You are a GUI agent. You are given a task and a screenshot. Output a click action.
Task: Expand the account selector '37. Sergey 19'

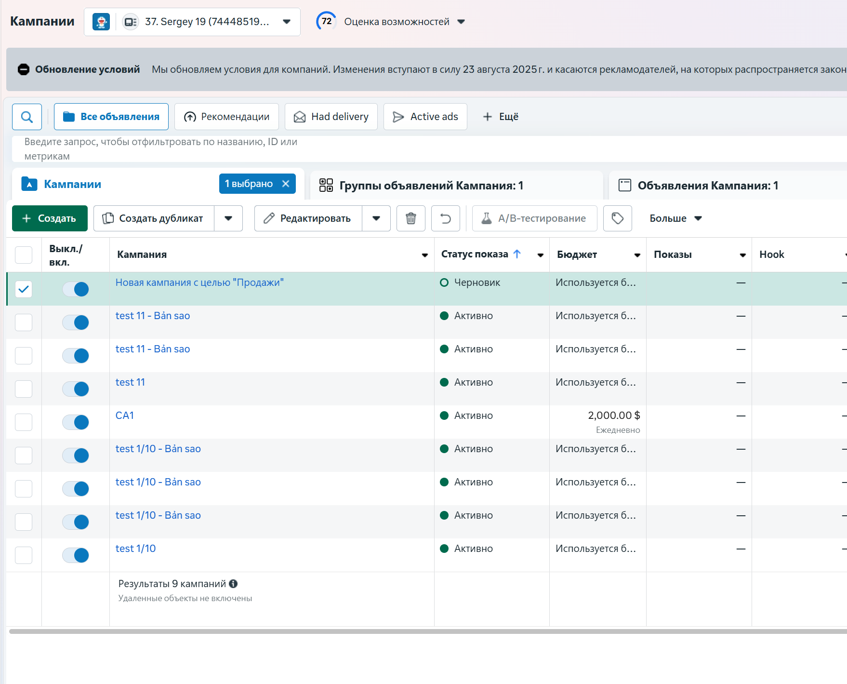click(286, 22)
